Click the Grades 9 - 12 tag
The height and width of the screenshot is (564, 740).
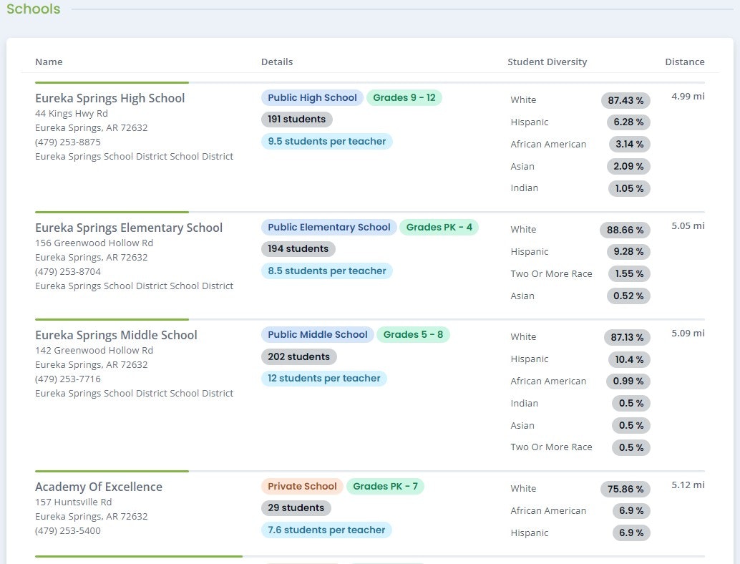point(404,97)
